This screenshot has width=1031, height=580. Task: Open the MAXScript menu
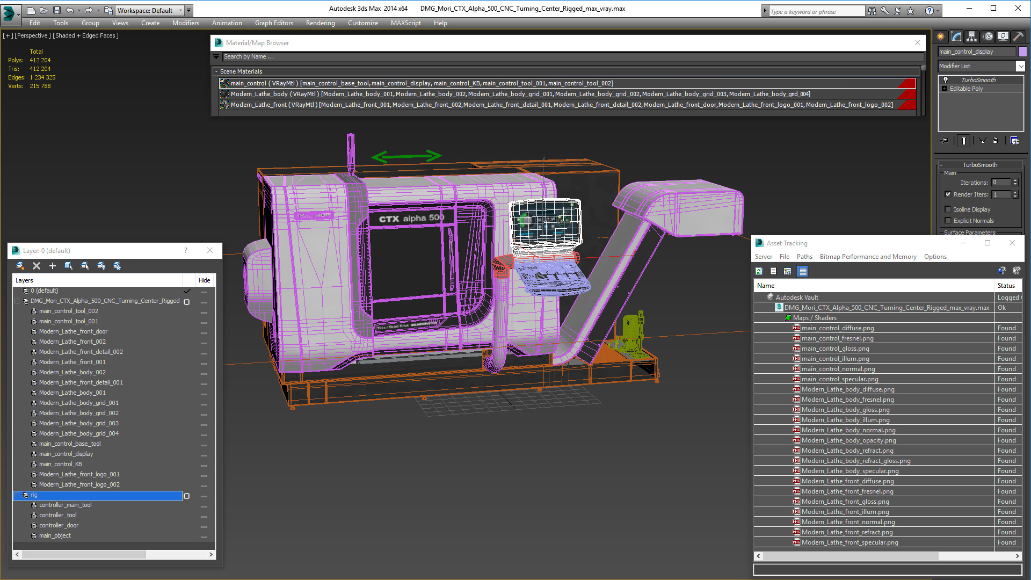point(405,23)
